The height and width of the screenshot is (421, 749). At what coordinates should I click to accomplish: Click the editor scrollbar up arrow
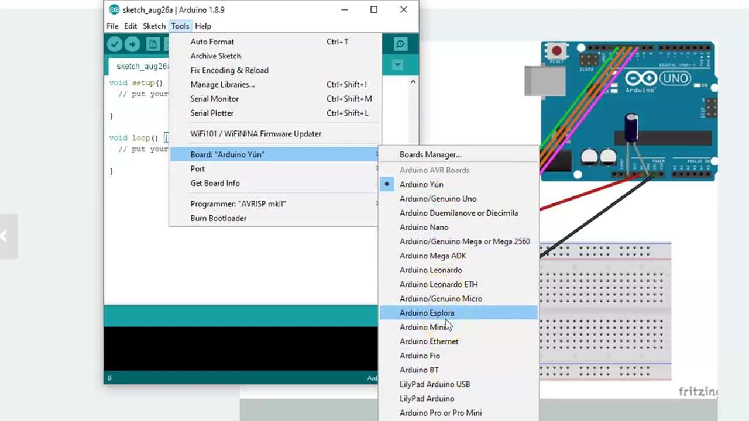(x=413, y=82)
